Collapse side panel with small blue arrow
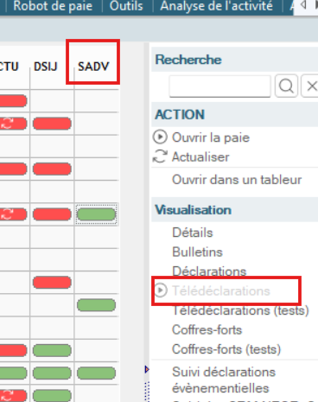This screenshot has width=318, height=402. pyautogui.click(x=147, y=369)
